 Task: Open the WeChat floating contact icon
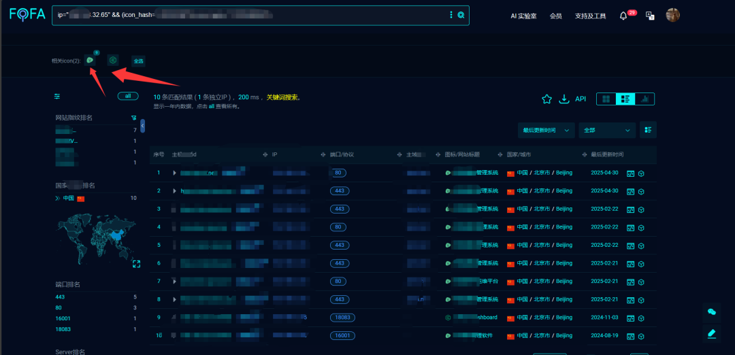(x=712, y=312)
